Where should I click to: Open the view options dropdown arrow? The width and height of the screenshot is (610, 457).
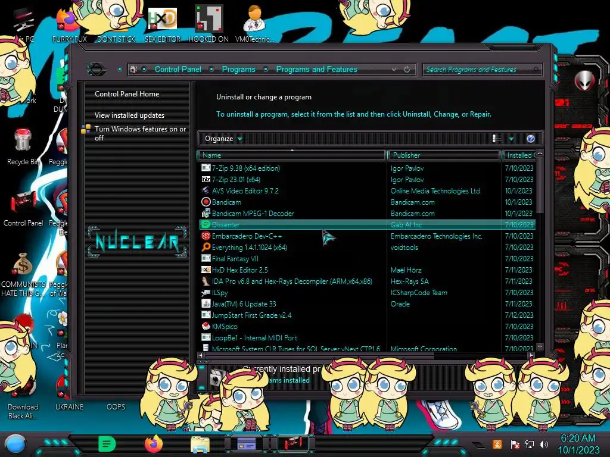click(x=511, y=139)
